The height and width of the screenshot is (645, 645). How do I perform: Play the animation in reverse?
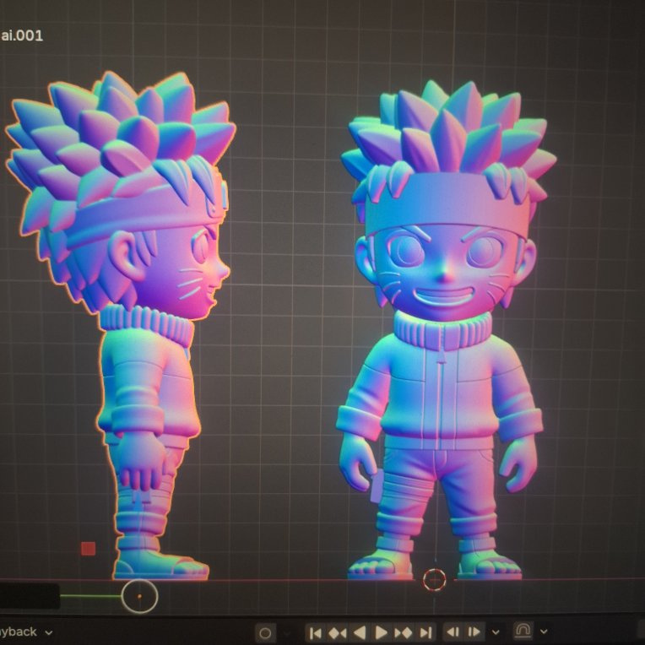pyautogui.click(x=360, y=632)
